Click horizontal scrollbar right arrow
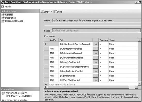Image resolution: width=142 pixels, height=102 pixels. tap(136, 87)
